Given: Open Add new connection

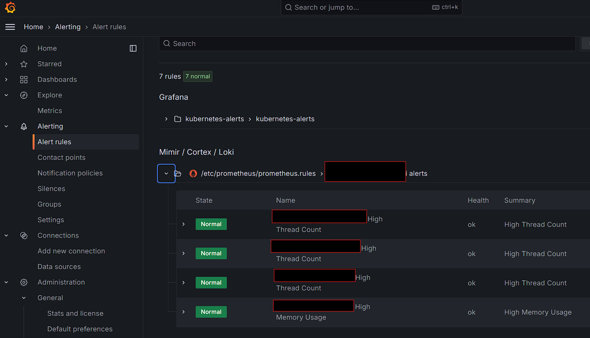Looking at the screenshot, I should (x=71, y=251).
